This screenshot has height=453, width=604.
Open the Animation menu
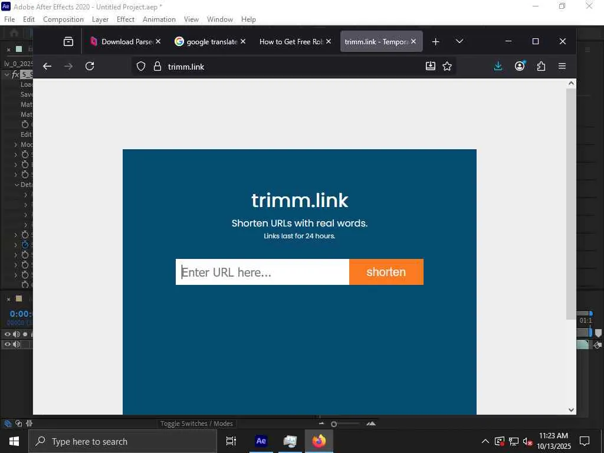tap(159, 19)
